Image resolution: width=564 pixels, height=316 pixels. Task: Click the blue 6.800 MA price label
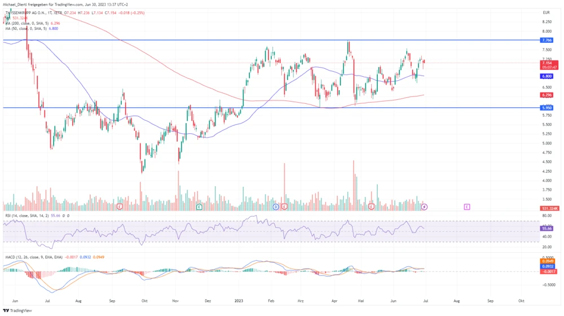[x=547, y=76]
